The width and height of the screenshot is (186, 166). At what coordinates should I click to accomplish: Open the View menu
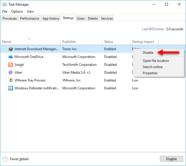(30, 11)
